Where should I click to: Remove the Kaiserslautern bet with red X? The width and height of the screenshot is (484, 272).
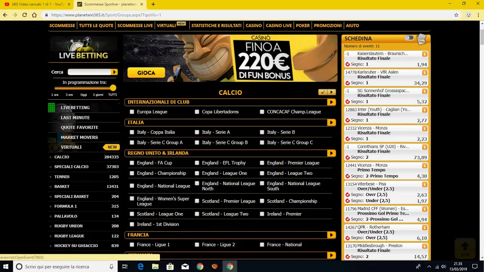click(347, 65)
